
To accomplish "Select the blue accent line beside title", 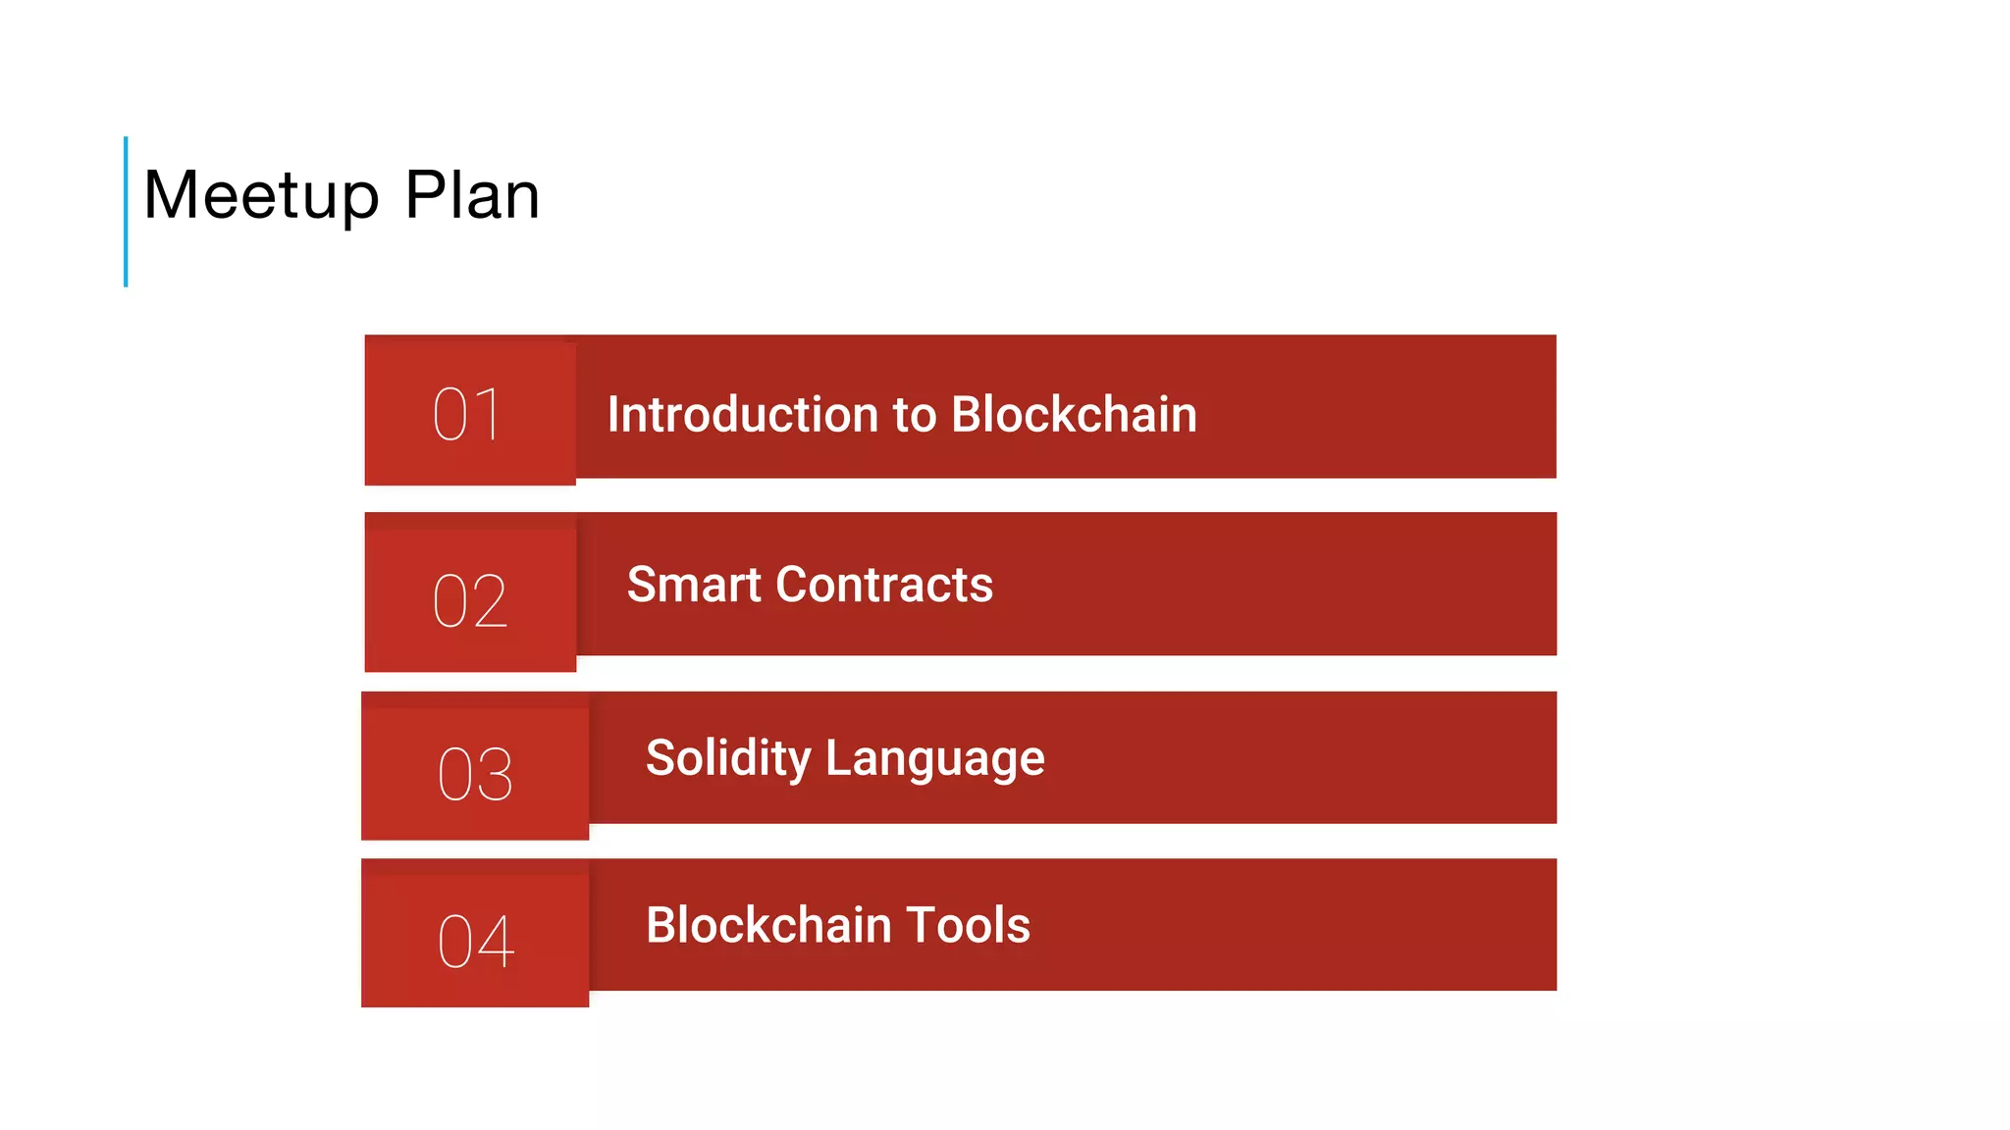I will (126, 212).
